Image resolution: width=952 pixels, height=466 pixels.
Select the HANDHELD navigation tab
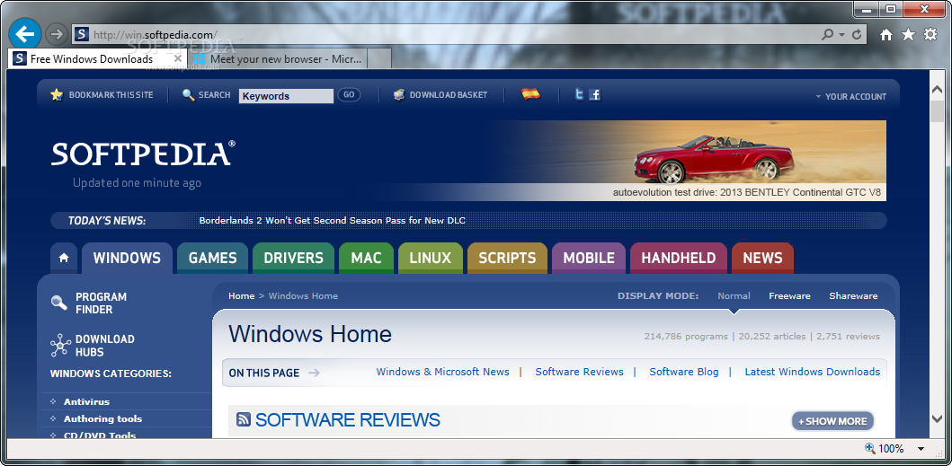click(x=678, y=258)
